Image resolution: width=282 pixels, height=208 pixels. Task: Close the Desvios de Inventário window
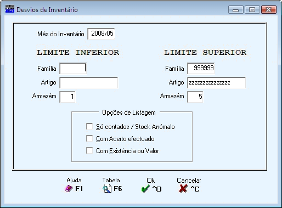point(268,10)
